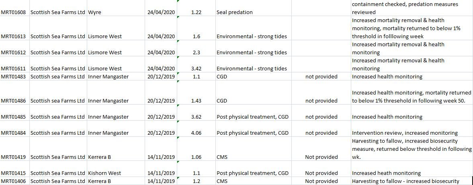
Task: Click the Kishorn West site cell
Action: (104, 173)
